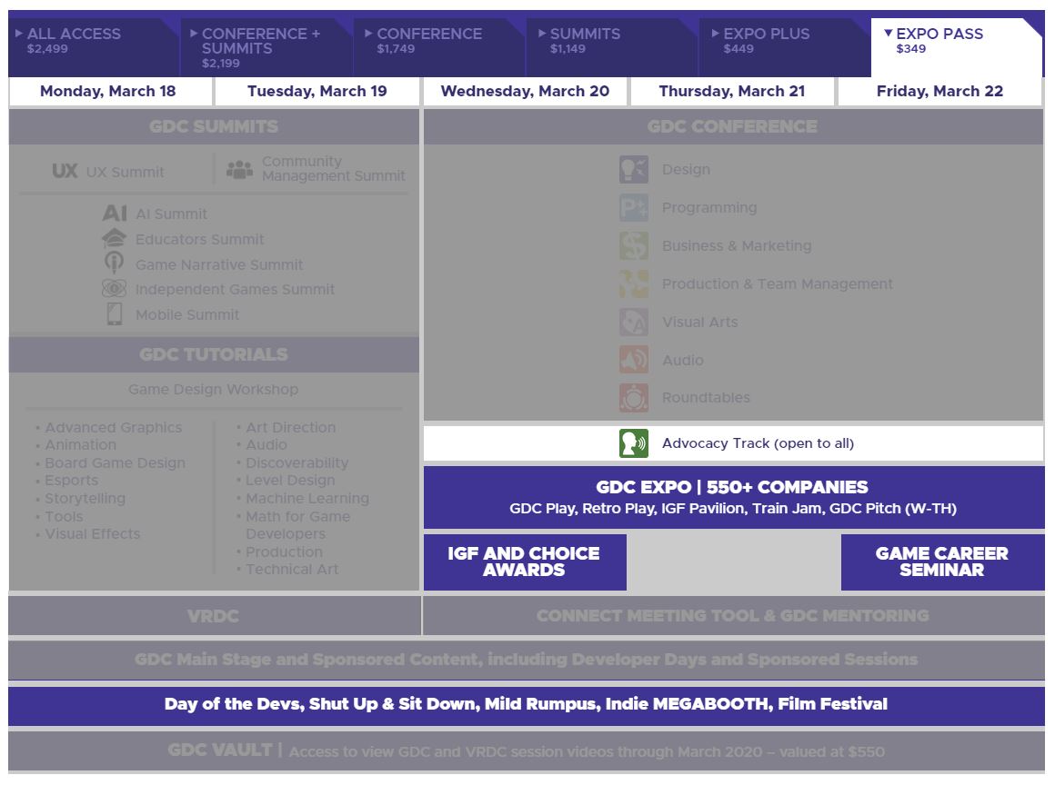The image size is (1055, 785).
Task: Click the GDC Vault access bar
Action: [527, 750]
